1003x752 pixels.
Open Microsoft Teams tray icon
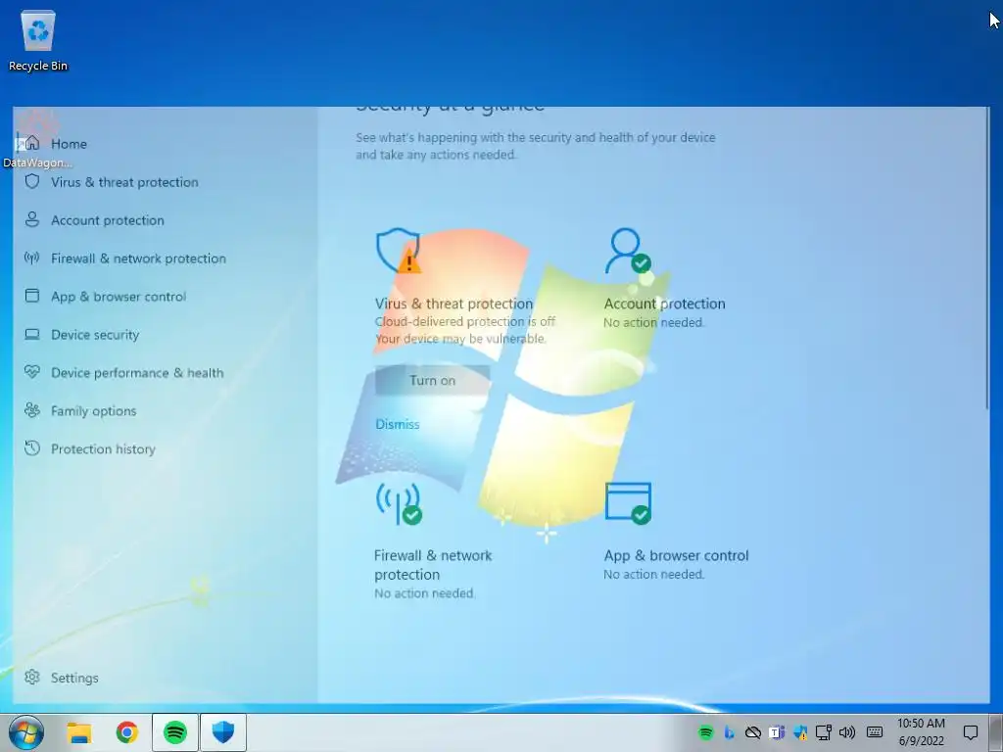click(777, 732)
